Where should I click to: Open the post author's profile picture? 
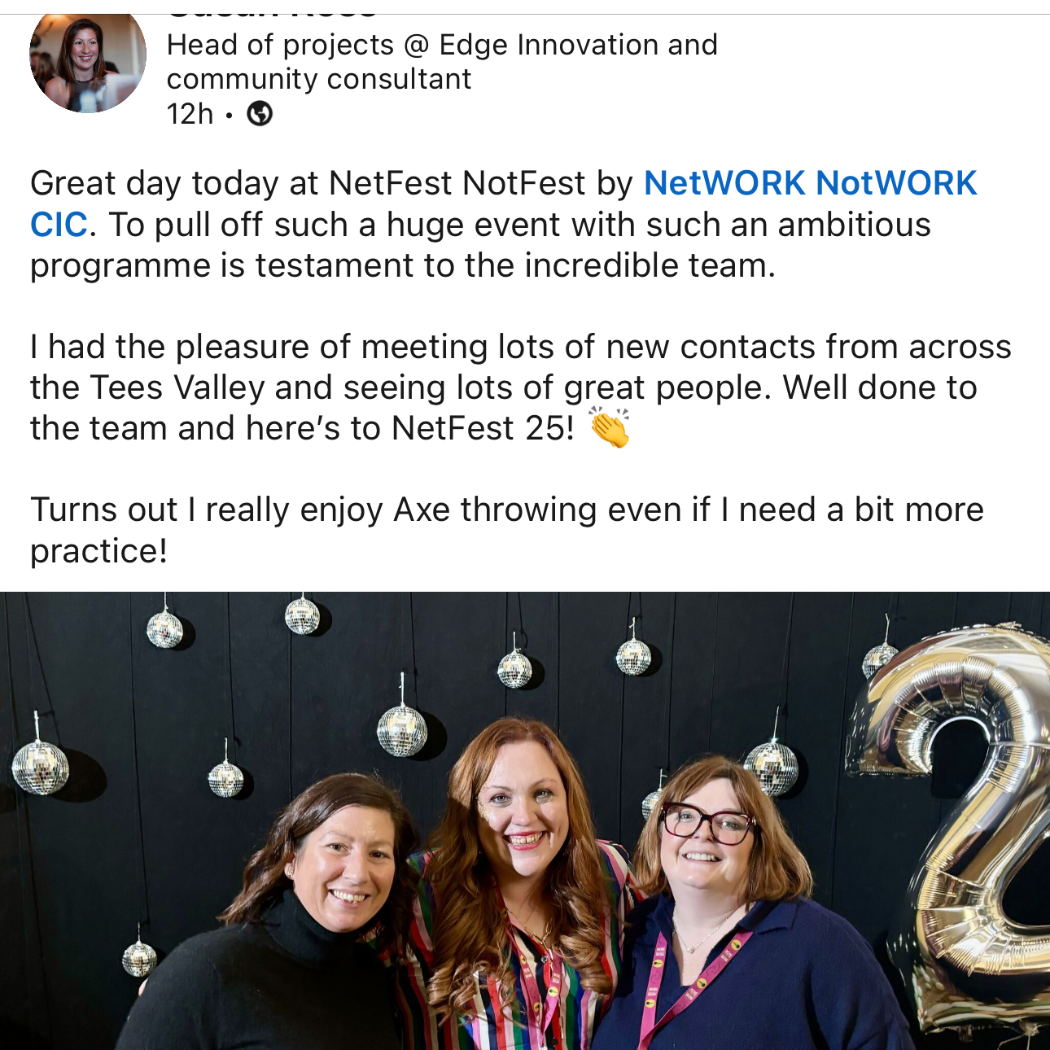pos(88,63)
